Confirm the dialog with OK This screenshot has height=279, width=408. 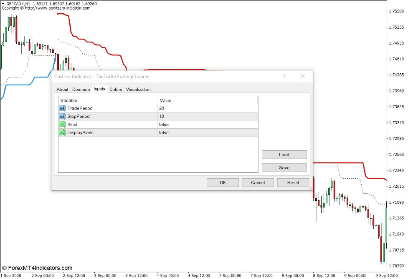pyautogui.click(x=223, y=182)
